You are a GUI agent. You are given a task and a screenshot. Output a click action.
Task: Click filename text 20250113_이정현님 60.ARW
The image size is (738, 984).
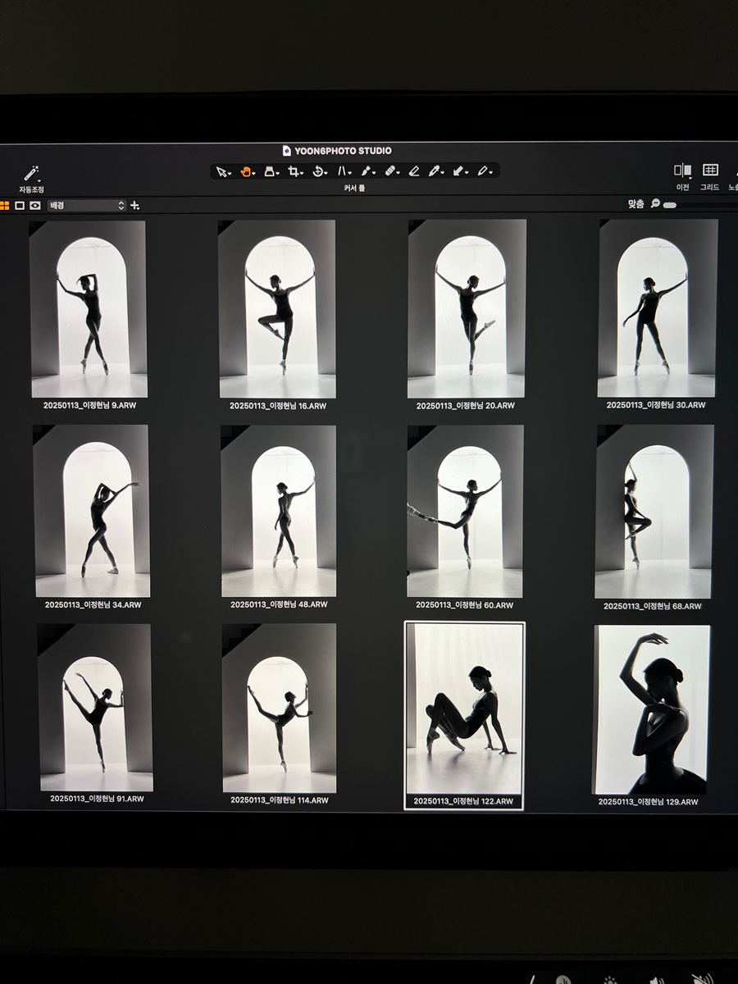(464, 605)
